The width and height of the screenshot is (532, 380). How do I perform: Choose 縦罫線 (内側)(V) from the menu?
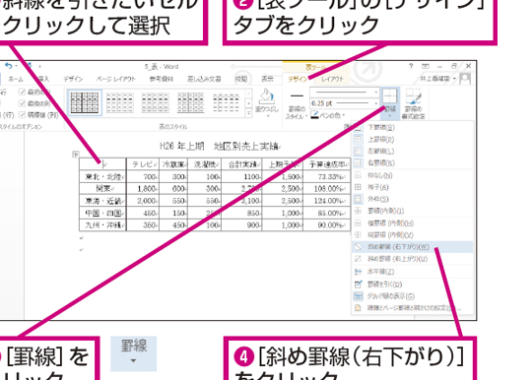click(413, 235)
